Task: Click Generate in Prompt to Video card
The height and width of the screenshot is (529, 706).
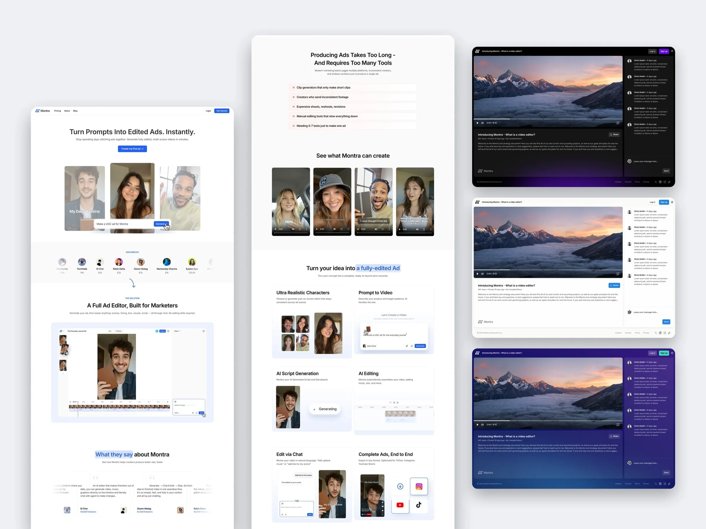Action: [x=420, y=346]
